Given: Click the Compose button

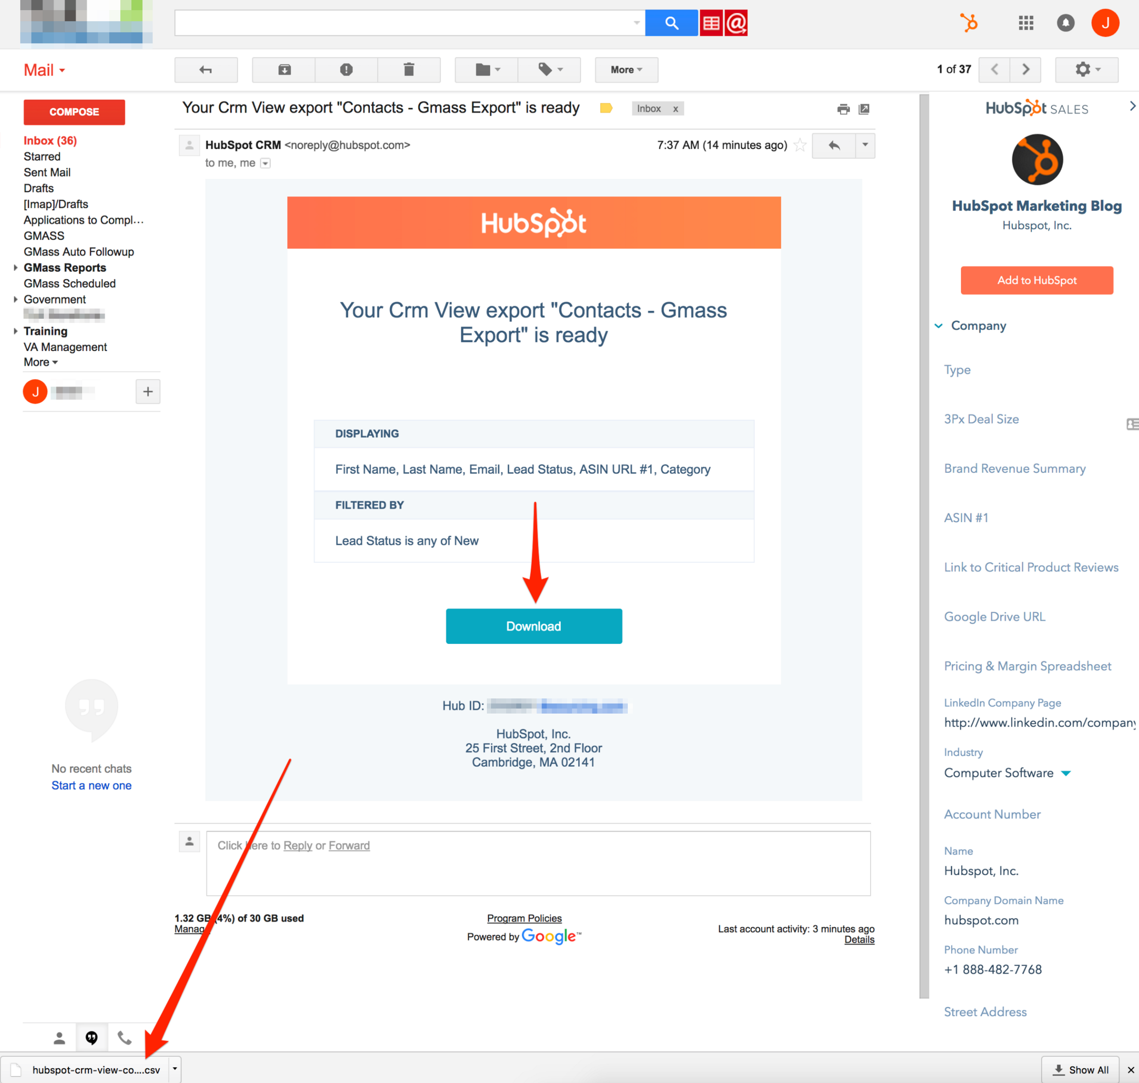Looking at the screenshot, I should [x=74, y=112].
